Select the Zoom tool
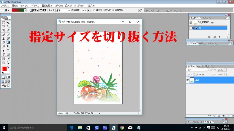This screenshot has width=234, height=131. pos(8,63)
